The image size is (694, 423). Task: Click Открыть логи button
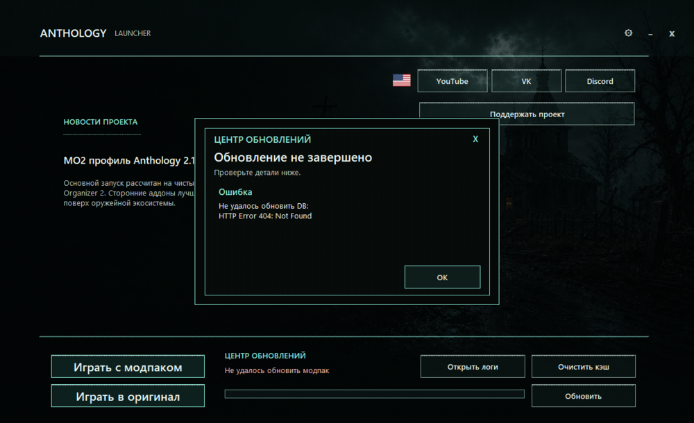[x=473, y=366]
